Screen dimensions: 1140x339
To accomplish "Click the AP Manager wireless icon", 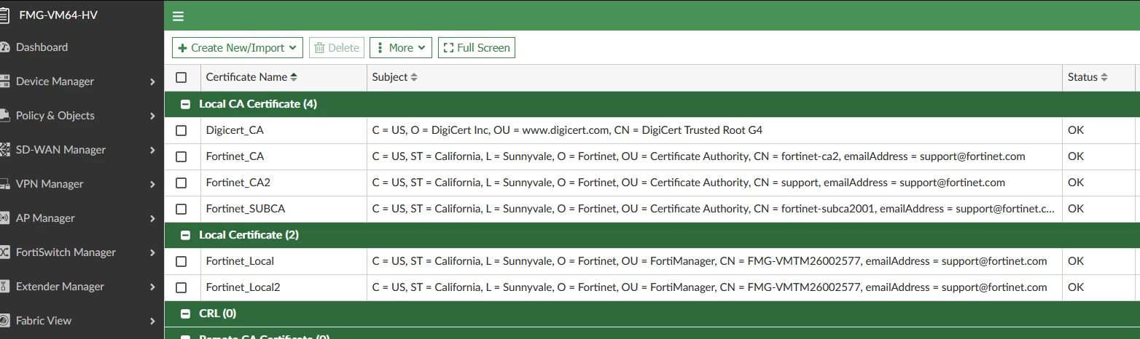I will 4,218.
